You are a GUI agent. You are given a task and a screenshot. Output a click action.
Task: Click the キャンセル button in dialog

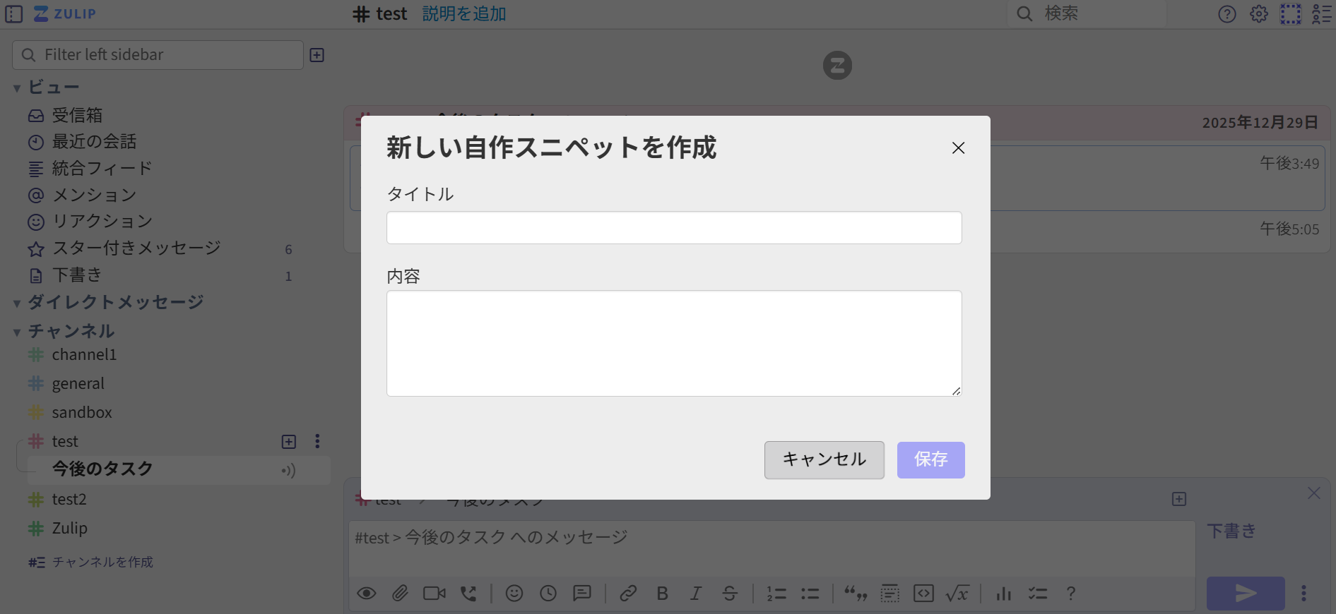(824, 460)
